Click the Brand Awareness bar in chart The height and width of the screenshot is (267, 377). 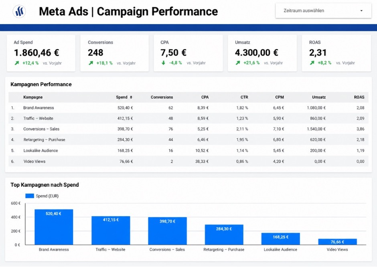[x=54, y=227]
